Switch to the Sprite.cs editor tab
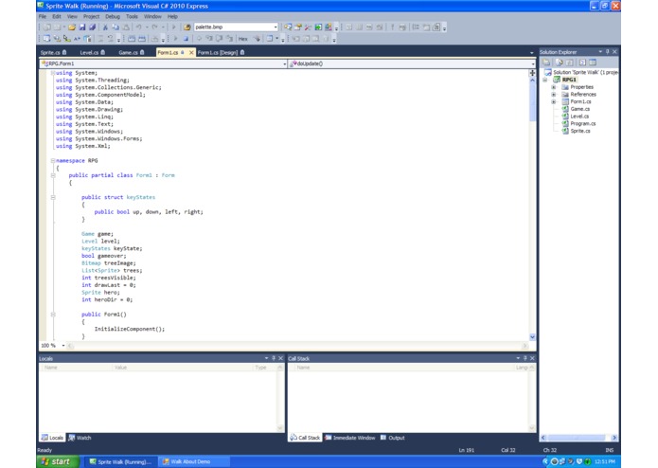Image resolution: width=658 pixels, height=468 pixels. tap(53, 52)
